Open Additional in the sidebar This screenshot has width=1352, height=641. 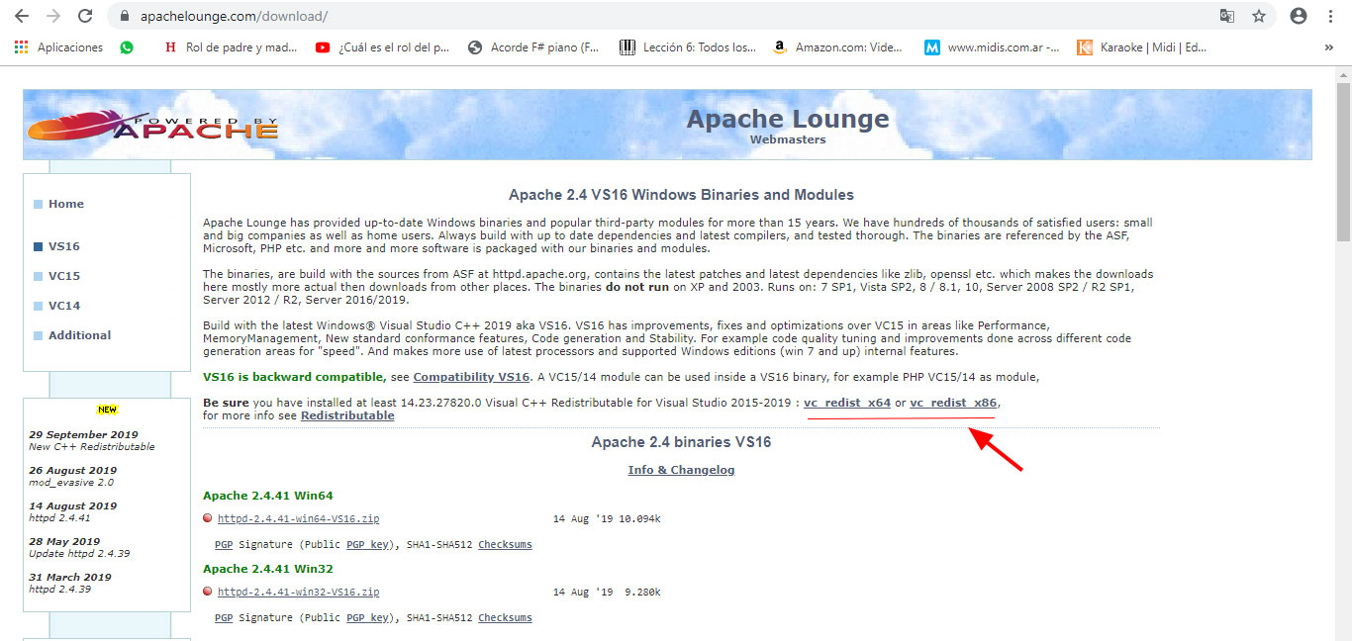79,335
